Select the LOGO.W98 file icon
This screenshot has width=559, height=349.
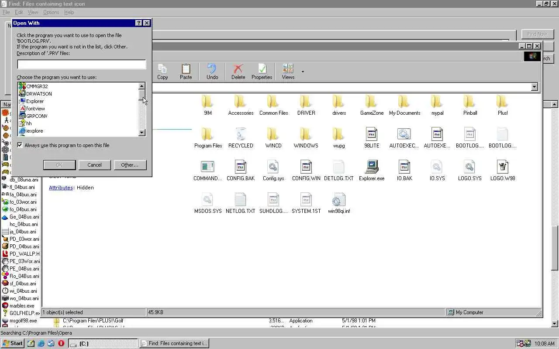click(x=503, y=171)
